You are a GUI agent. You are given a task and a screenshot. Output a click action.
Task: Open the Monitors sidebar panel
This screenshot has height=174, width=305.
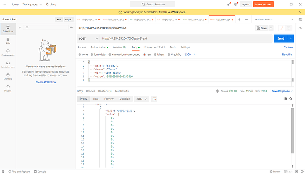tap(8, 77)
